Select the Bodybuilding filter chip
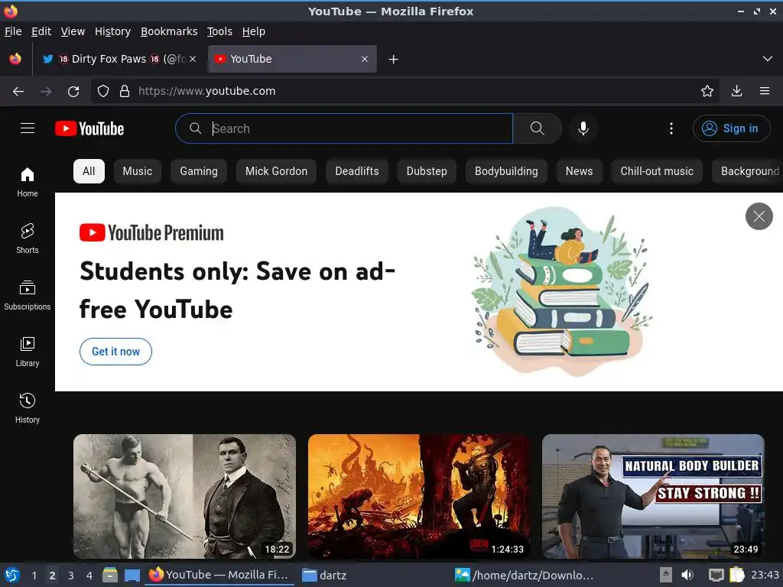The width and height of the screenshot is (783, 587). coord(506,171)
